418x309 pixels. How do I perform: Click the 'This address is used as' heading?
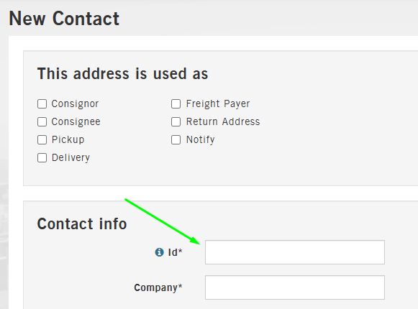(x=122, y=73)
